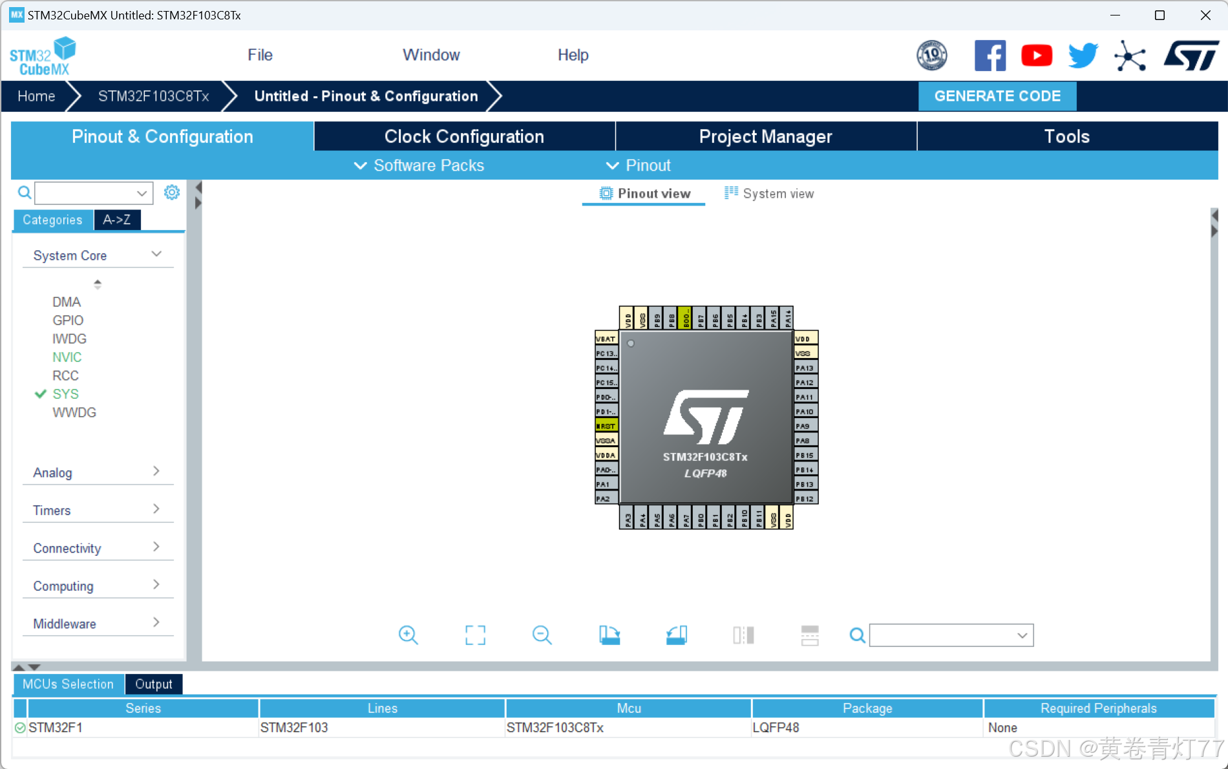Viewport: 1228px width, 769px height.
Task: Expand the Connectivity category
Action: [98, 548]
